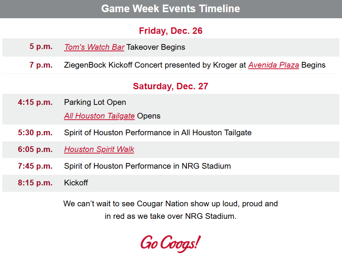Visit the Houston Spirit Walk link
Image resolution: width=342 pixels, height=261 pixels.
pyautogui.click(x=99, y=149)
